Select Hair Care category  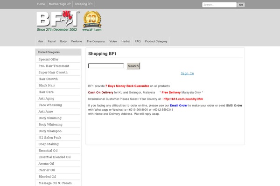coord(58,92)
